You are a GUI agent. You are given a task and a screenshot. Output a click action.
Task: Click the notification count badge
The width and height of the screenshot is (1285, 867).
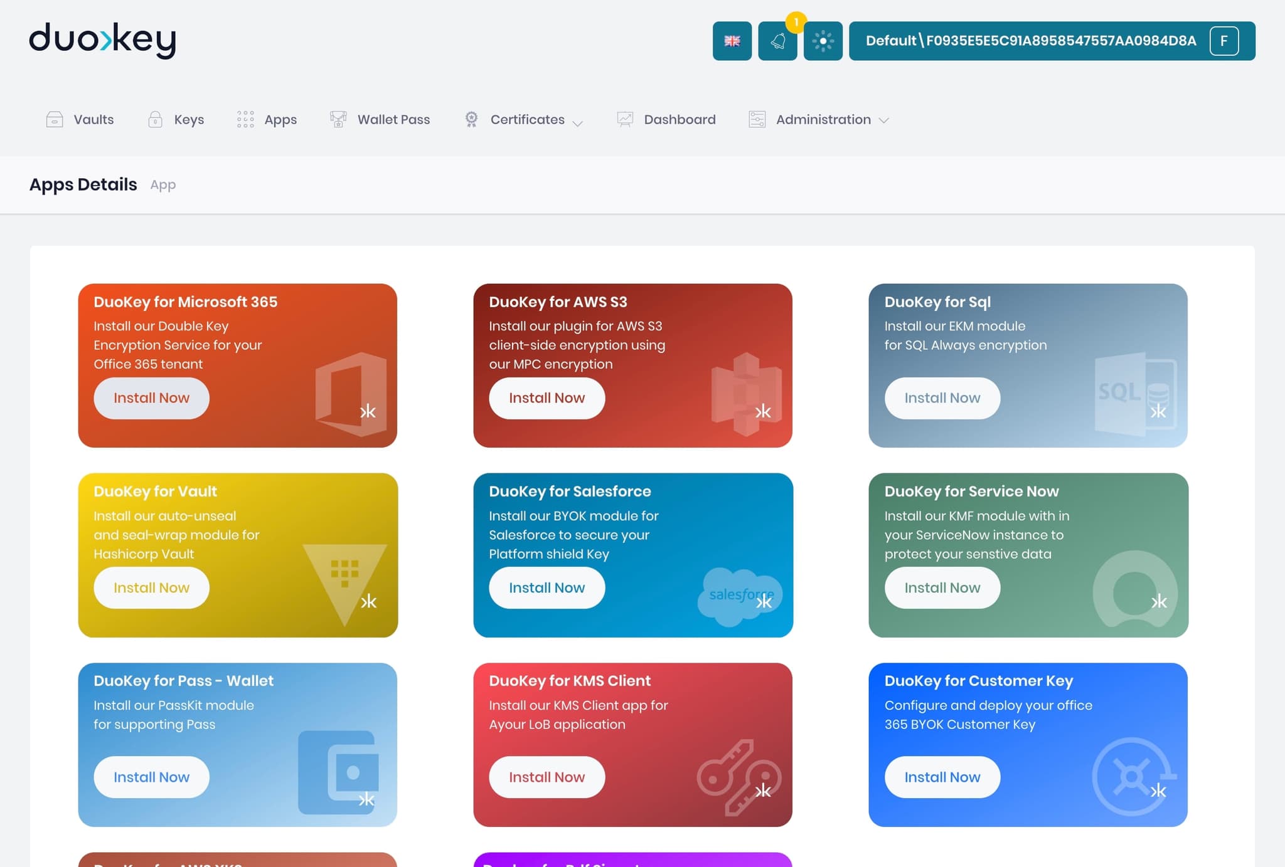click(796, 22)
